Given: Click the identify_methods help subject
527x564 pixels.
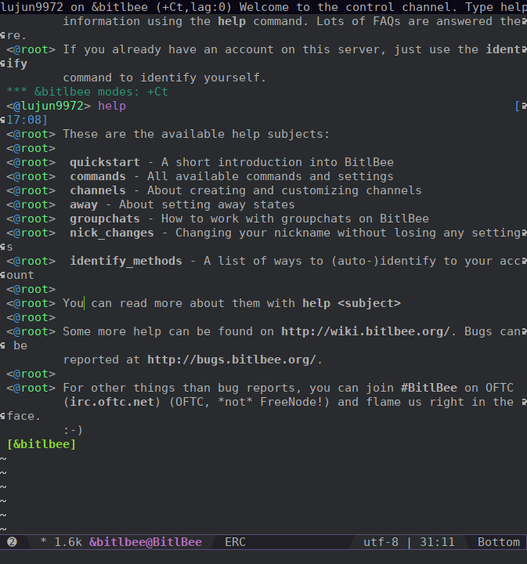Looking at the screenshot, I should tap(125, 261).
